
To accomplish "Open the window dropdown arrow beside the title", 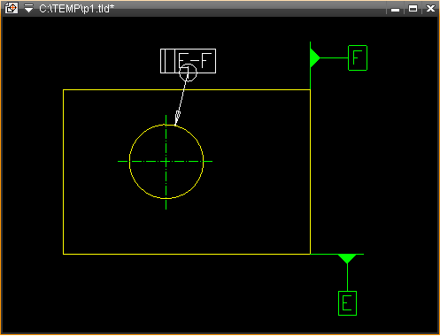I will click(x=28, y=8).
